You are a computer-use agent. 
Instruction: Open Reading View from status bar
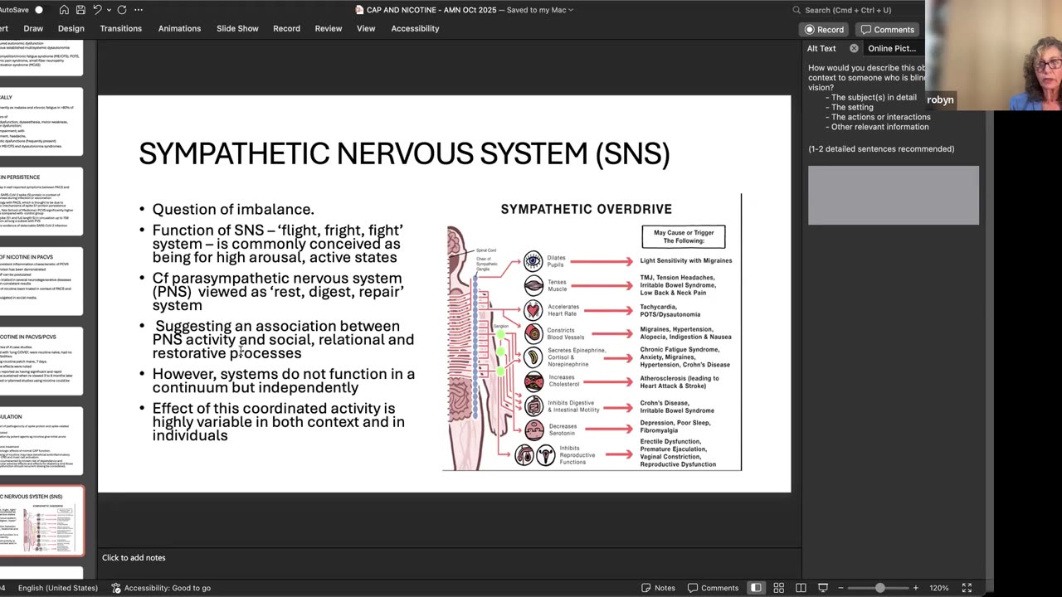801,588
